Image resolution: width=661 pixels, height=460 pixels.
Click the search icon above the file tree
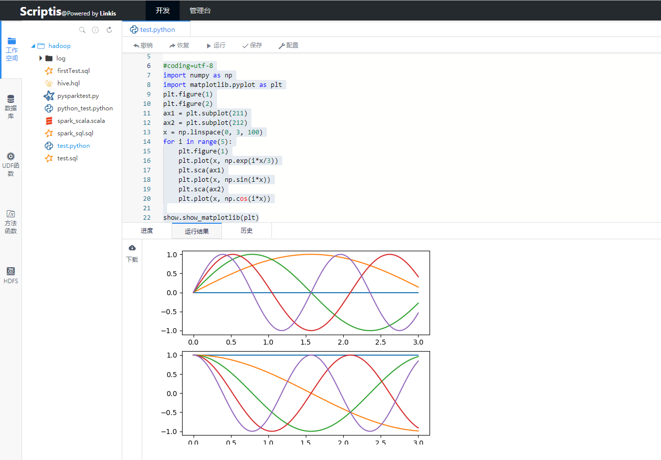click(82, 30)
